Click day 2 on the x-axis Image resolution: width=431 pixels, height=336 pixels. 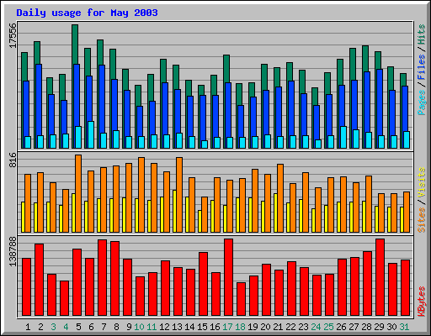coord(40,327)
